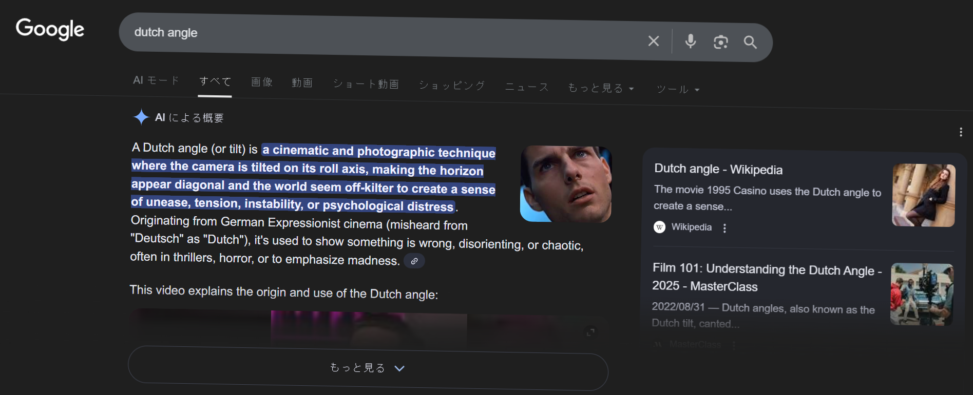
Task: Select the ニュース tab
Action: tap(527, 87)
